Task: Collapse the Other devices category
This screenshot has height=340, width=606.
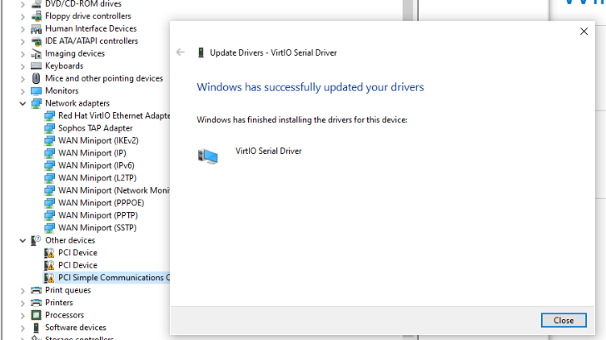Action: point(22,240)
